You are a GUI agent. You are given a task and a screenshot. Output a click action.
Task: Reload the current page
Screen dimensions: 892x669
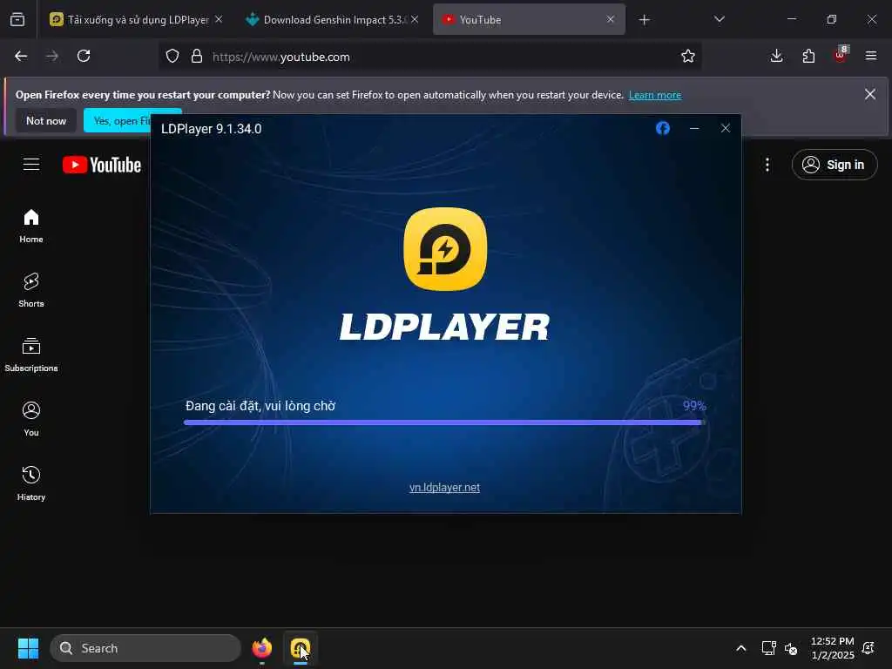point(84,56)
